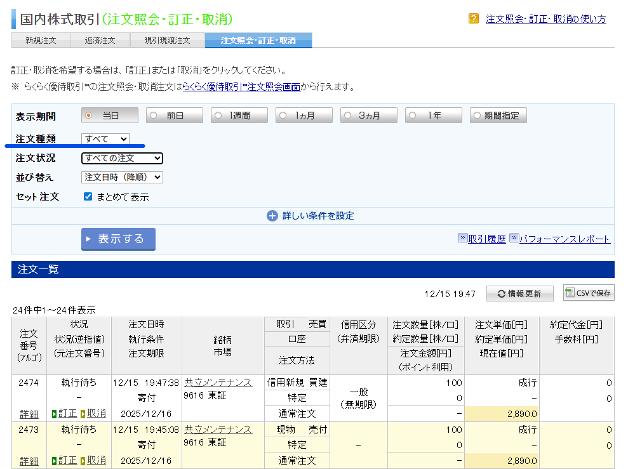The image size is (628, 469).
Task: Click the green 訂正 icon for order 2474
Action: (x=55, y=414)
